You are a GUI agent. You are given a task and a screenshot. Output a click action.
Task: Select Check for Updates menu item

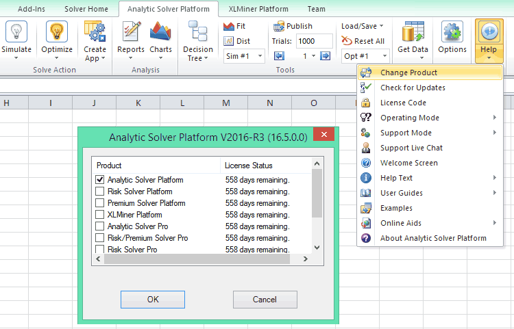tap(413, 88)
